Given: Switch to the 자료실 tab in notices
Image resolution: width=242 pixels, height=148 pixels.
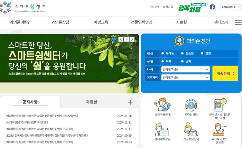Looking at the screenshot, I should 91,102.
